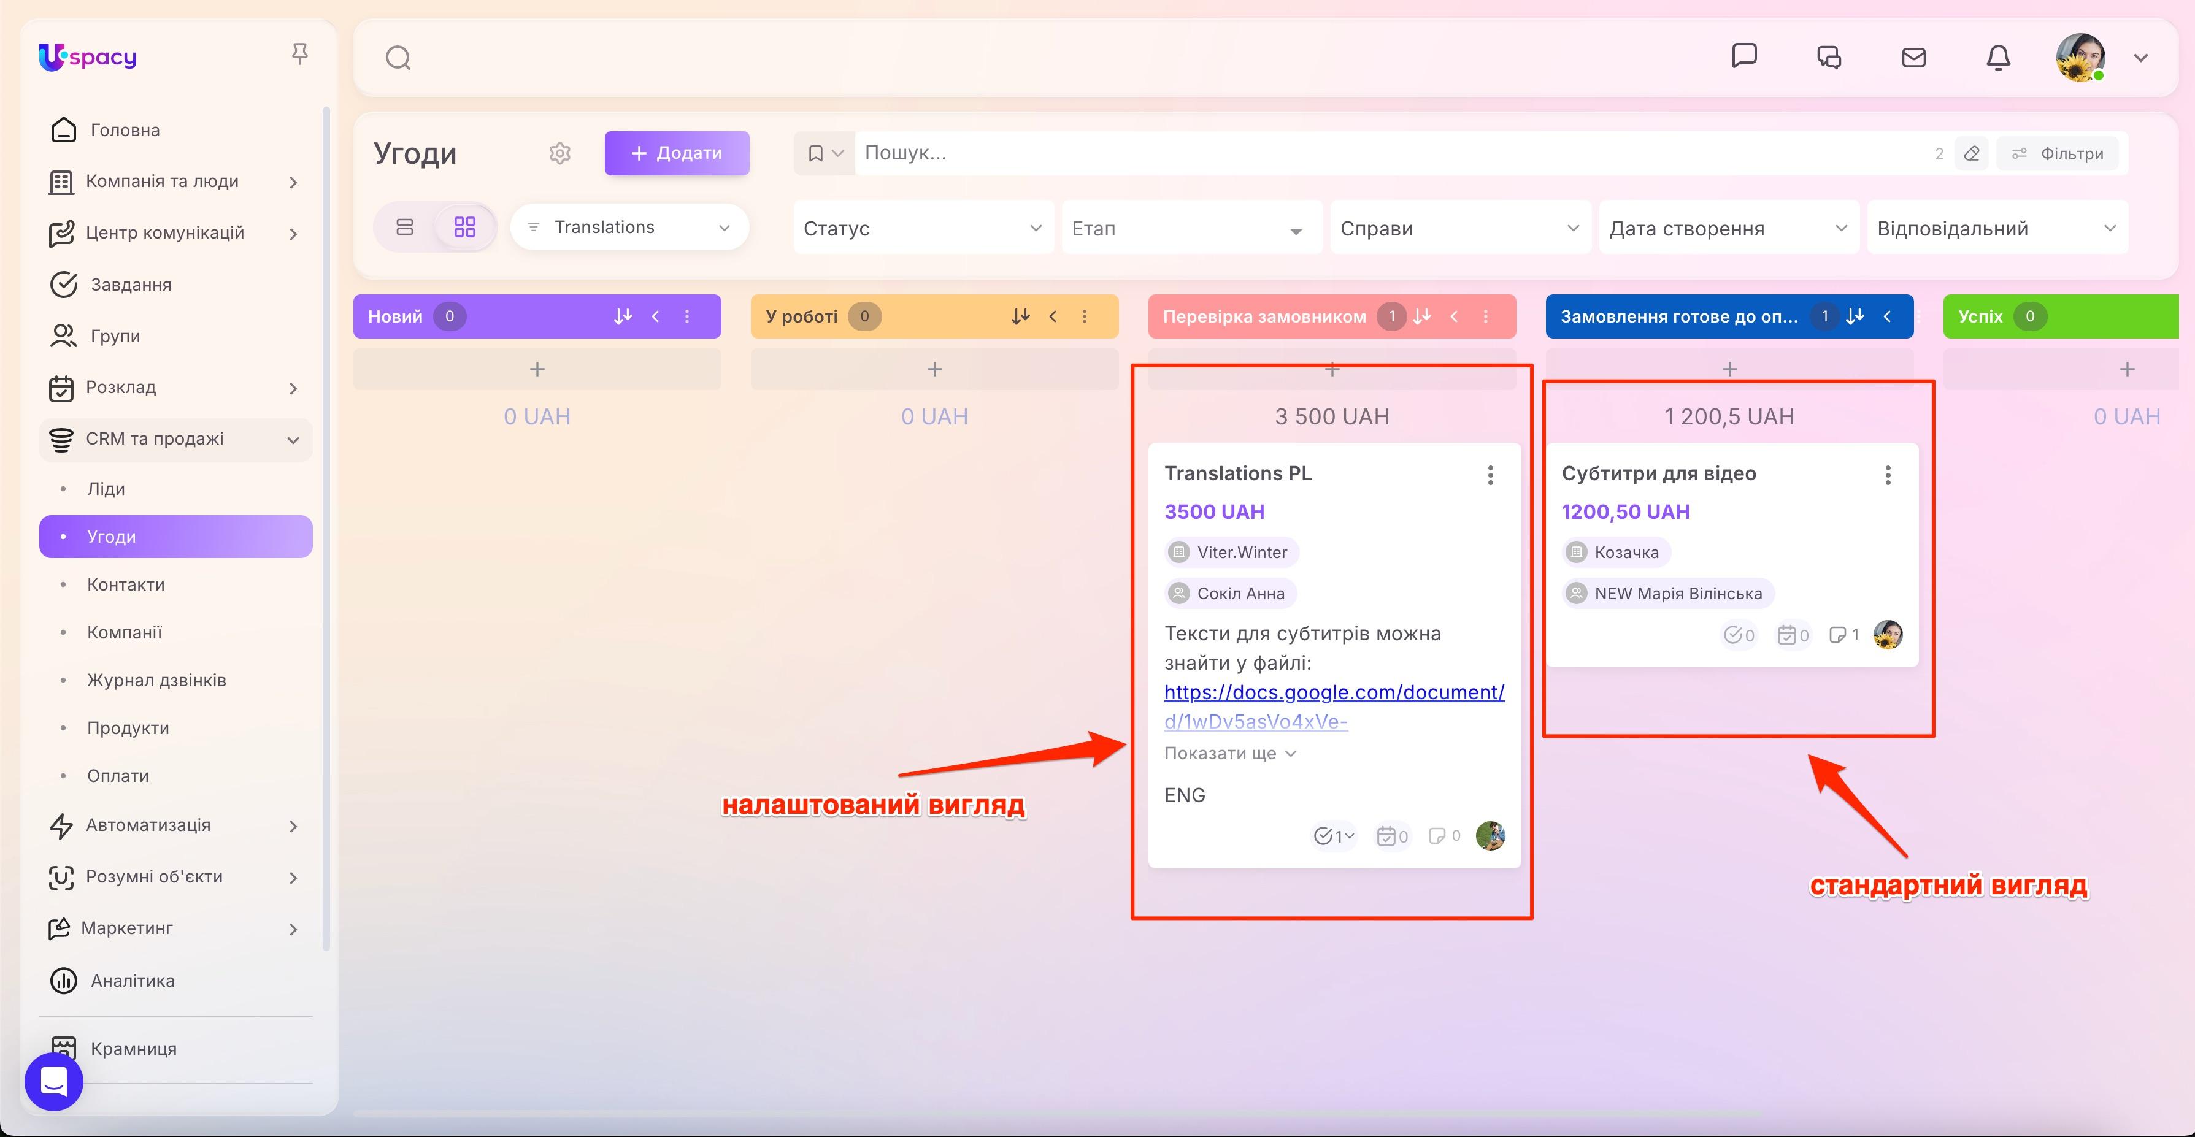Open the Translations PL deal title
Screen dimensions: 2195x1137
click(1237, 473)
